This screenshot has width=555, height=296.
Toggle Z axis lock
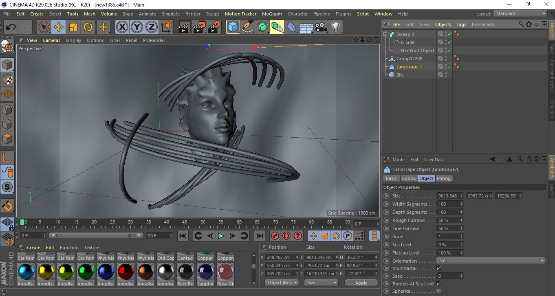(x=152, y=27)
